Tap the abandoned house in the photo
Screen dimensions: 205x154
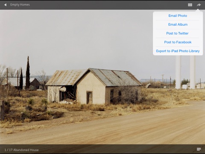tap(94, 86)
